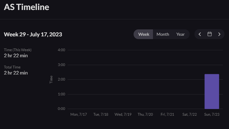Go to the previous week arrow
This screenshot has height=129, width=229.
[200, 34]
